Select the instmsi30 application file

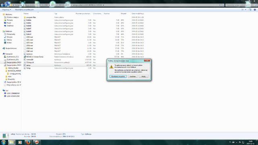29,60
